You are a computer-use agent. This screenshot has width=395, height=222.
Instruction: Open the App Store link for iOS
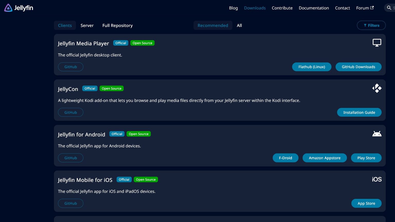tap(366, 203)
